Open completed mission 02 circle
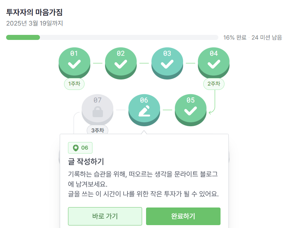Viewport: 286px width, 228px height. pyautogui.click(x=121, y=63)
